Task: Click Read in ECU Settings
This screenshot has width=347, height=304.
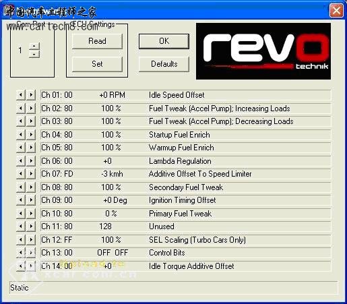Action: 97,41
